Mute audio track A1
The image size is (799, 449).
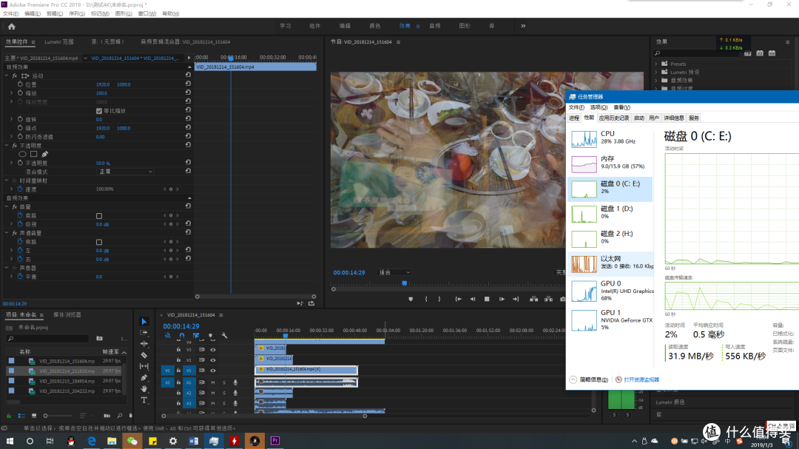tap(213, 382)
